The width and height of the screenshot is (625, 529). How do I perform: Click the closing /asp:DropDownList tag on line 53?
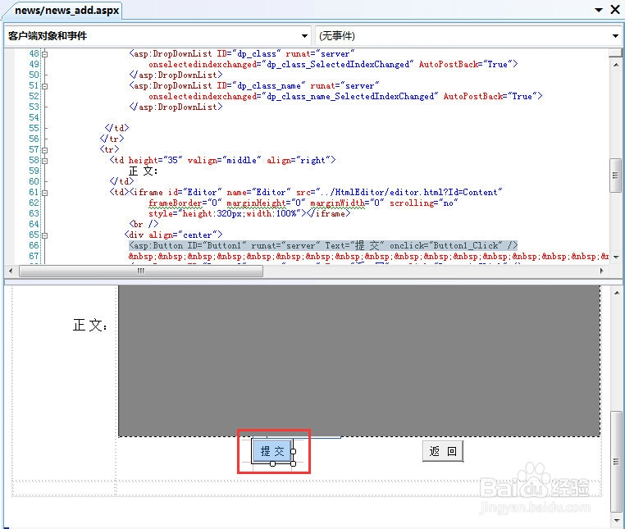click(176, 107)
